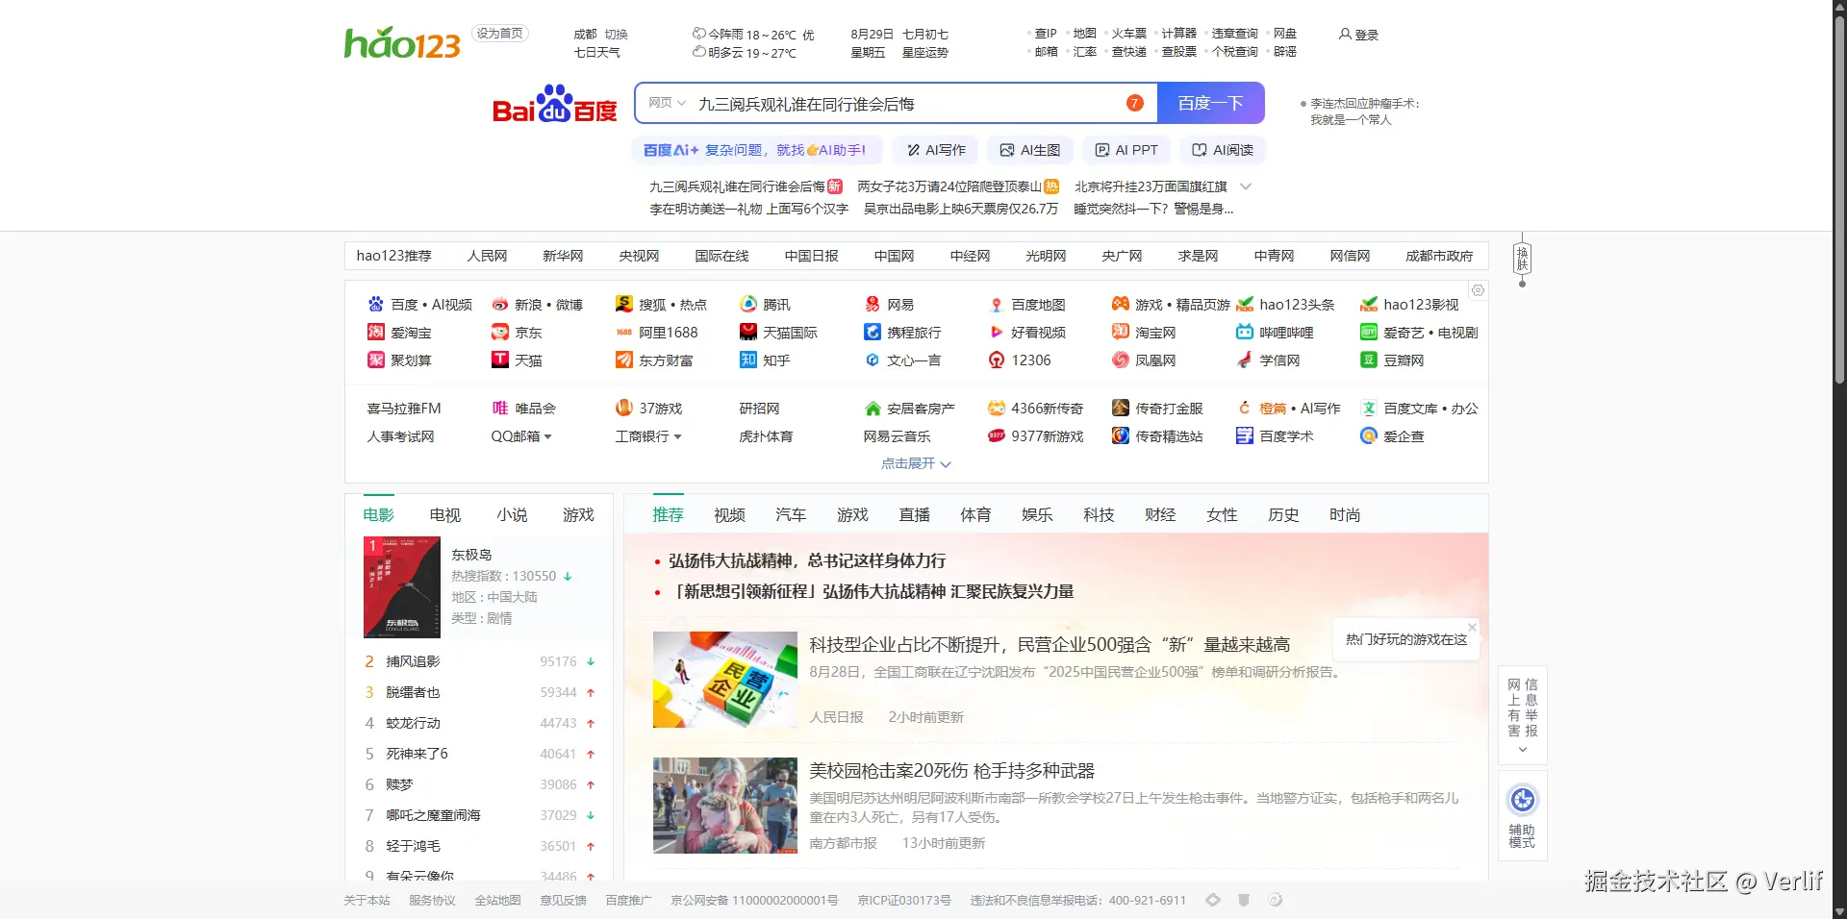Click the AI生图 button
The image size is (1847, 919).
point(1030,150)
